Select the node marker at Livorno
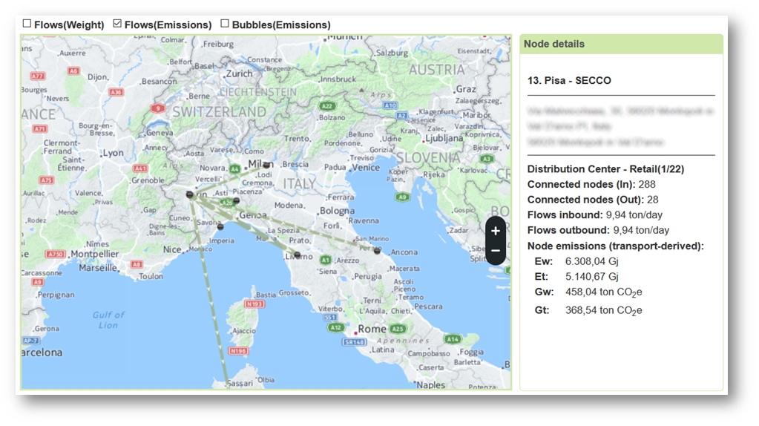Screen dimensions: 759x426 point(297,255)
